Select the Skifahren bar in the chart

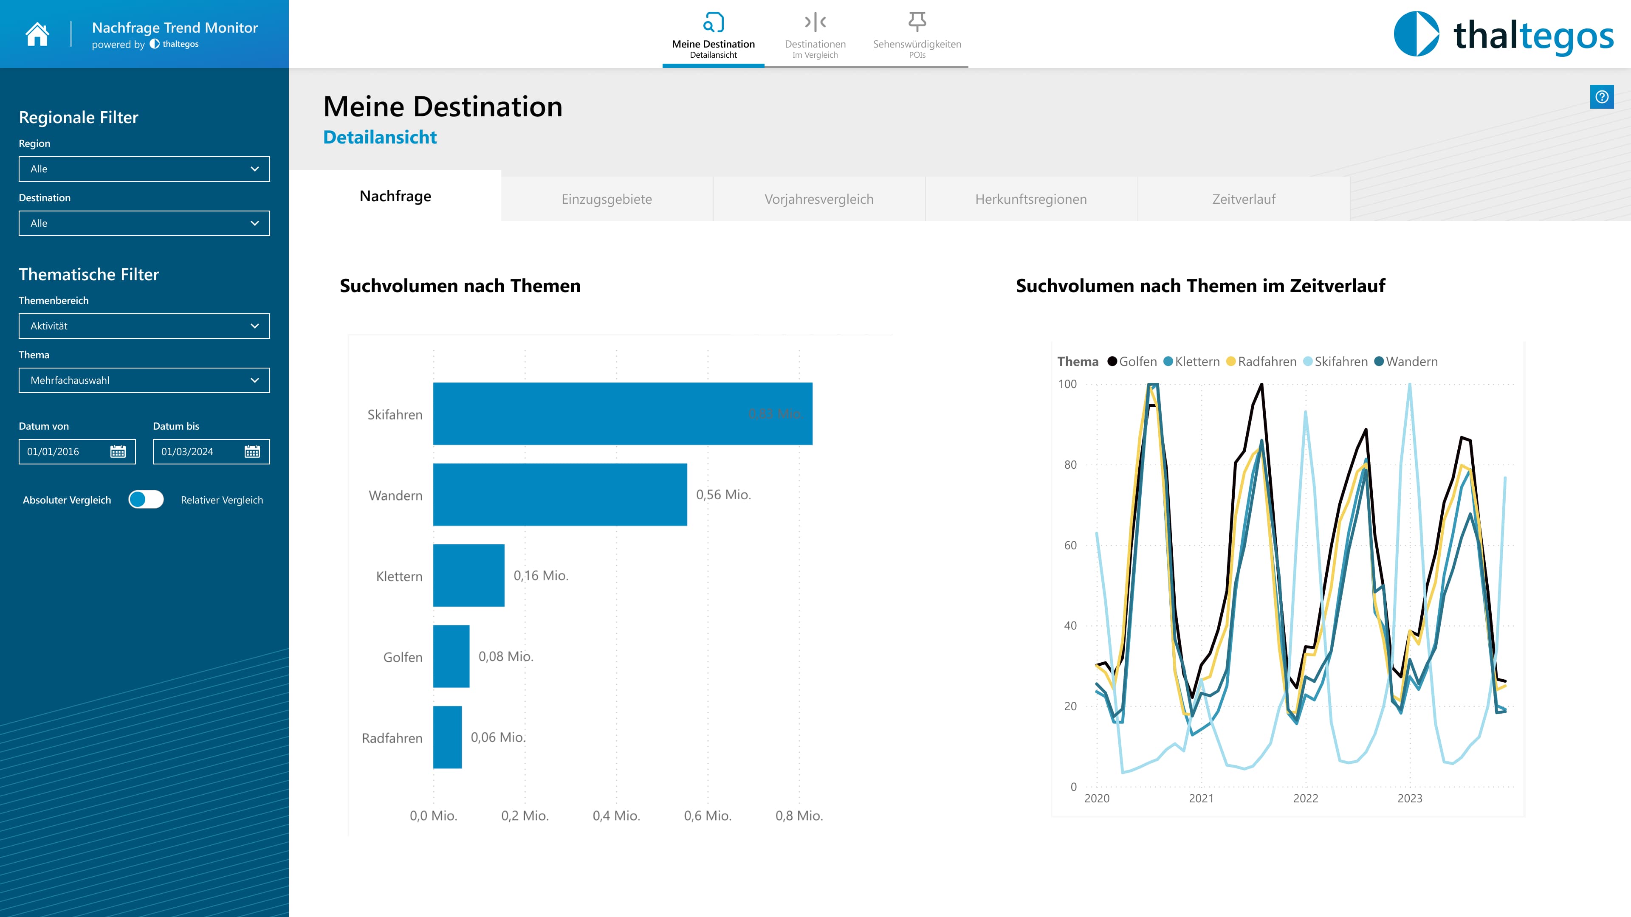(x=622, y=414)
